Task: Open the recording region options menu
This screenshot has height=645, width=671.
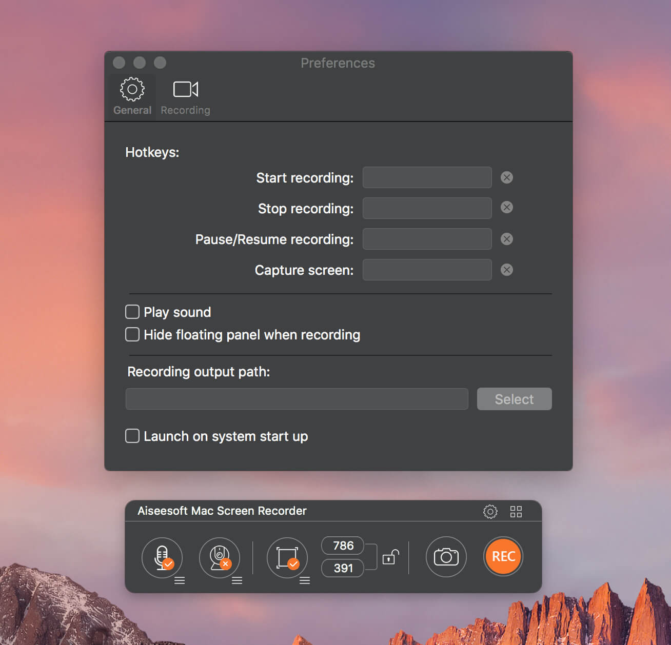Action: click(305, 580)
